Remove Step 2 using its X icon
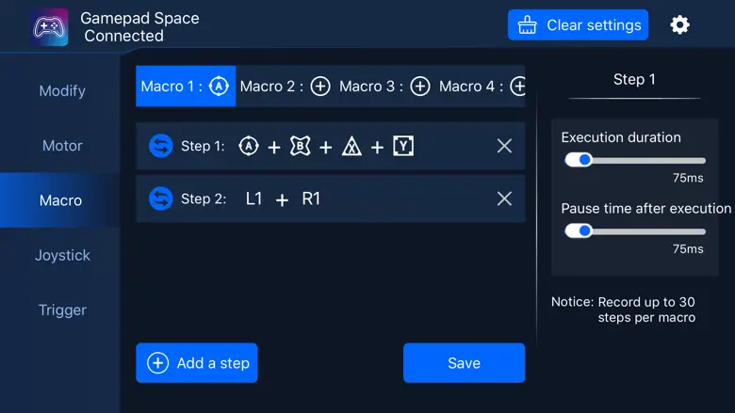This screenshot has height=413, width=735. [504, 199]
